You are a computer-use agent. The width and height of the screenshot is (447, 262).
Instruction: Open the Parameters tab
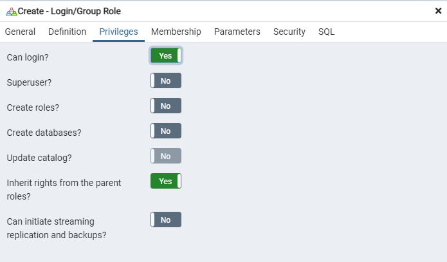pyautogui.click(x=237, y=32)
